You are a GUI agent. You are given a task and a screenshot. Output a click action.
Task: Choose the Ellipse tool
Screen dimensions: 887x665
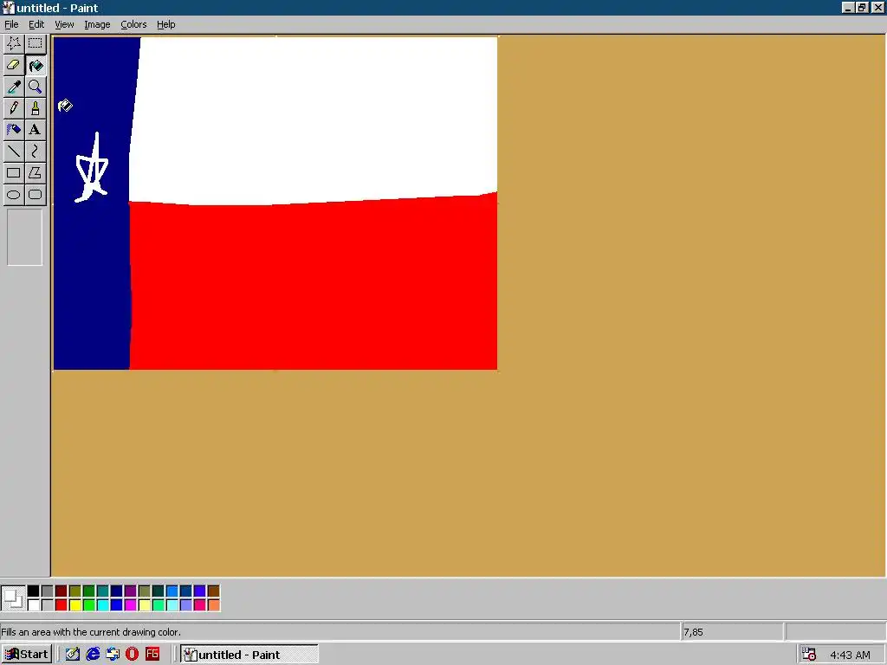14,195
